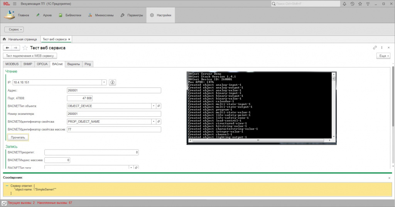
Task: Click Тест подключения к WEB сервису button
Action: [30, 56]
